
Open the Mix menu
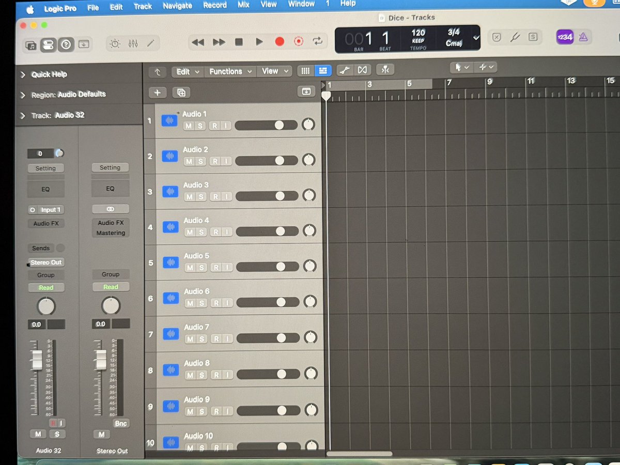243,5
